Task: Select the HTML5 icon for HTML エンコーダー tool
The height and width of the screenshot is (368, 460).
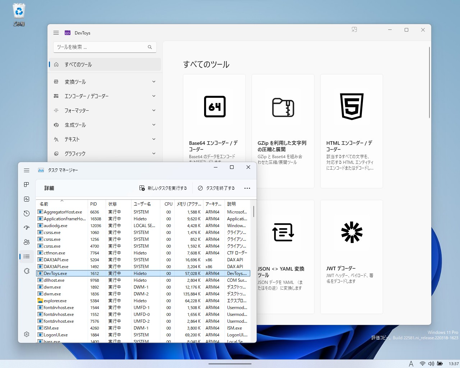Action: coord(351,107)
